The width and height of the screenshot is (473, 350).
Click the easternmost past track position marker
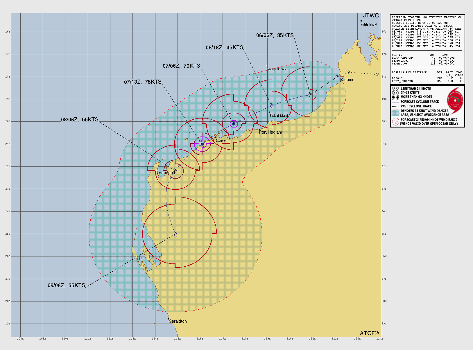(377, 74)
